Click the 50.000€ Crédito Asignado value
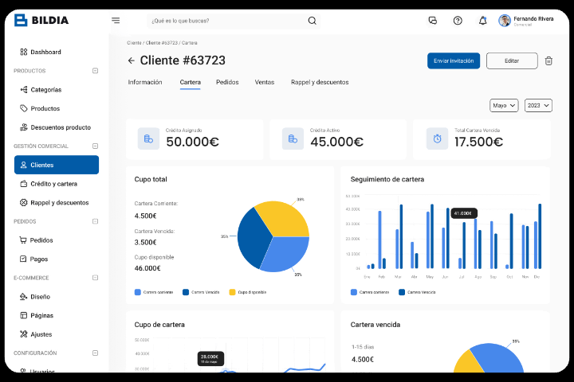Viewport: 574px width, 382px height. [x=192, y=142]
